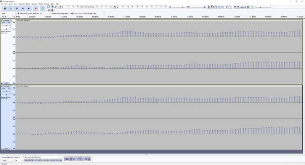Adjust the first track's gain slider

tap(6, 25)
